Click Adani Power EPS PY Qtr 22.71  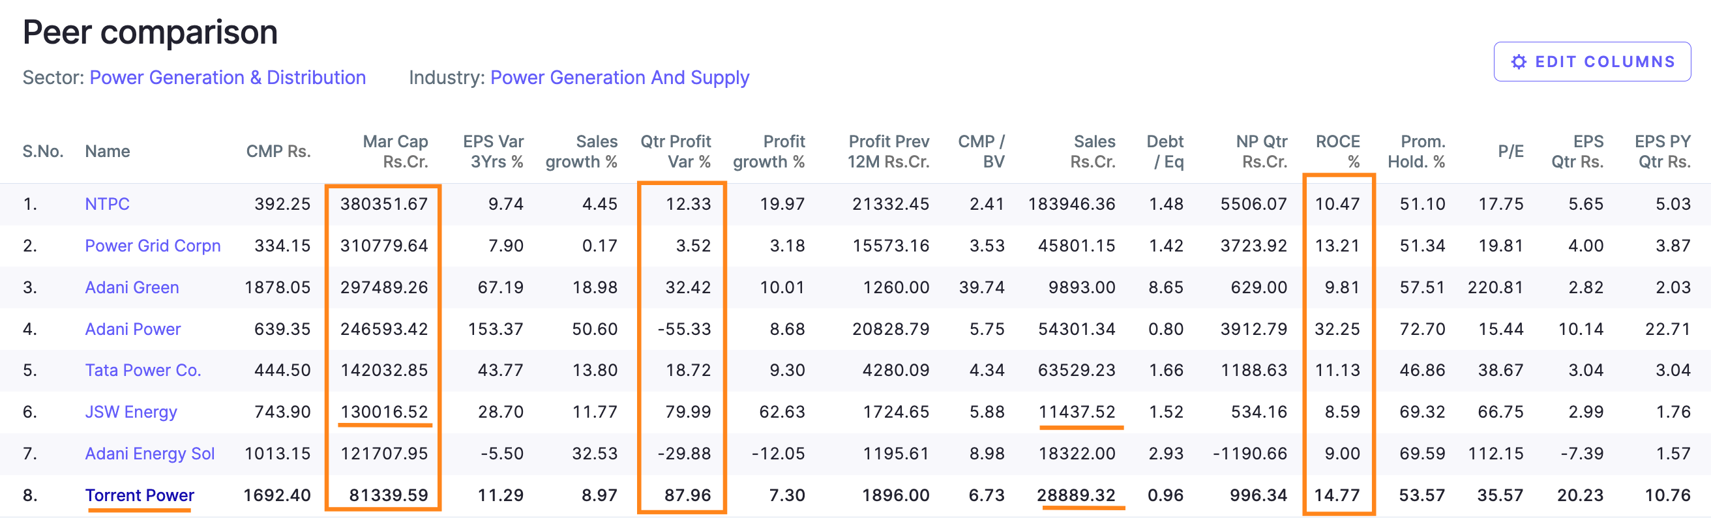point(1667,330)
